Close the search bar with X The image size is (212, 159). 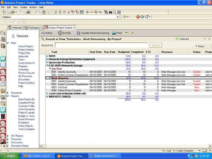tap(209, 39)
